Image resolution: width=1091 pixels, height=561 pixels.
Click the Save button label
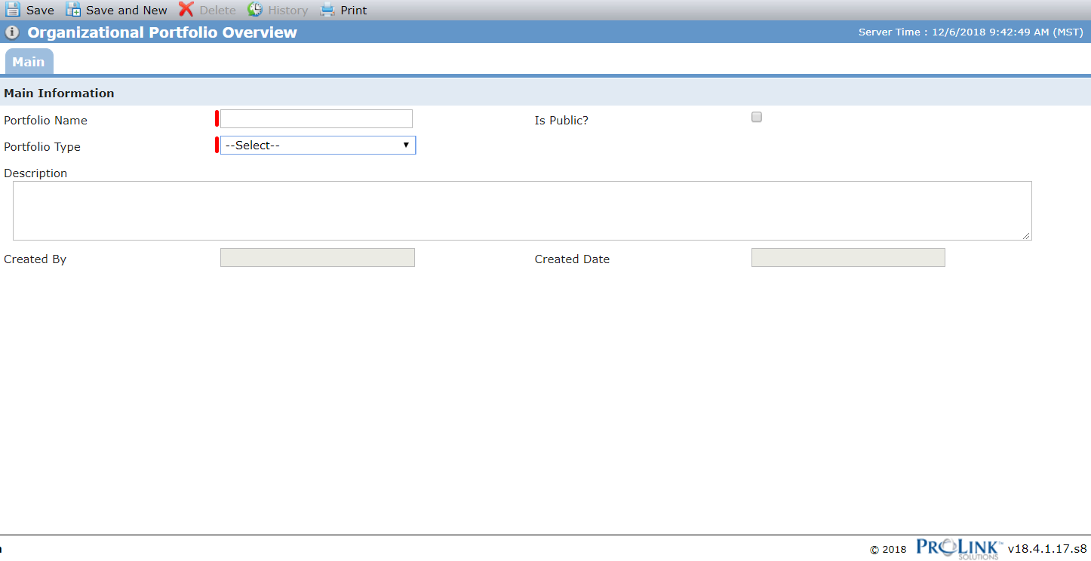(40, 11)
